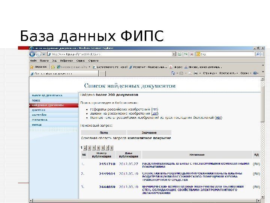Screen dimensions: 270x203
Task: Click the browser Back arrow button
Action: point(32,54)
